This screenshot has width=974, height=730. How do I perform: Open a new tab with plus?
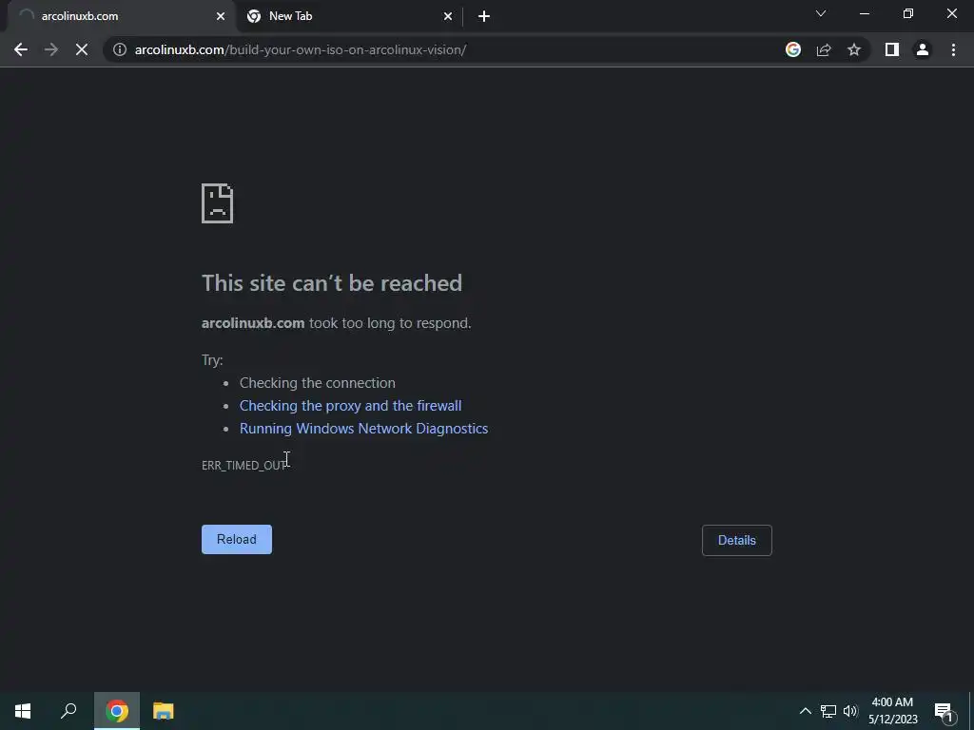(484, 16)
